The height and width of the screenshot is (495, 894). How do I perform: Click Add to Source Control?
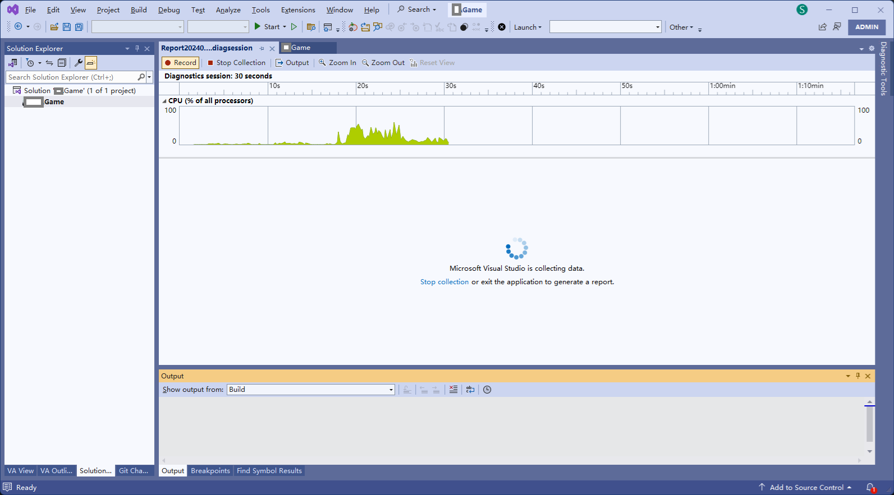click(806, 487)
